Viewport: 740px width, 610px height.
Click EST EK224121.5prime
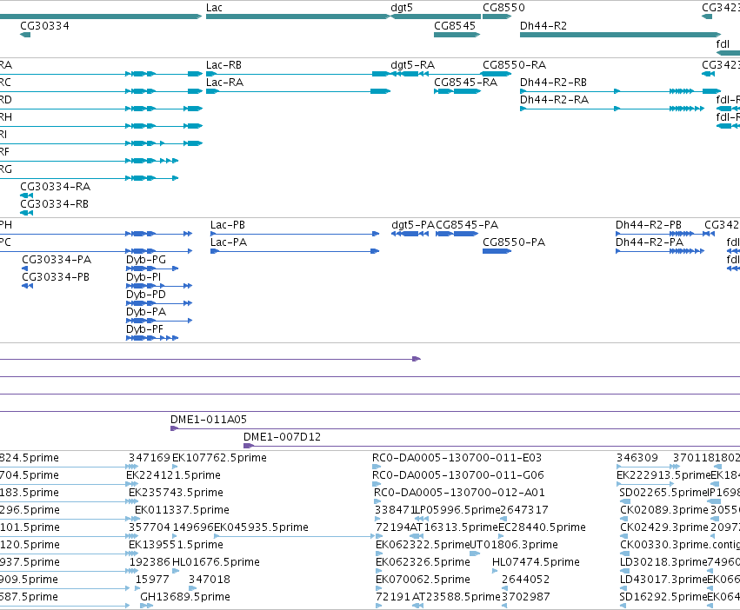173,475
